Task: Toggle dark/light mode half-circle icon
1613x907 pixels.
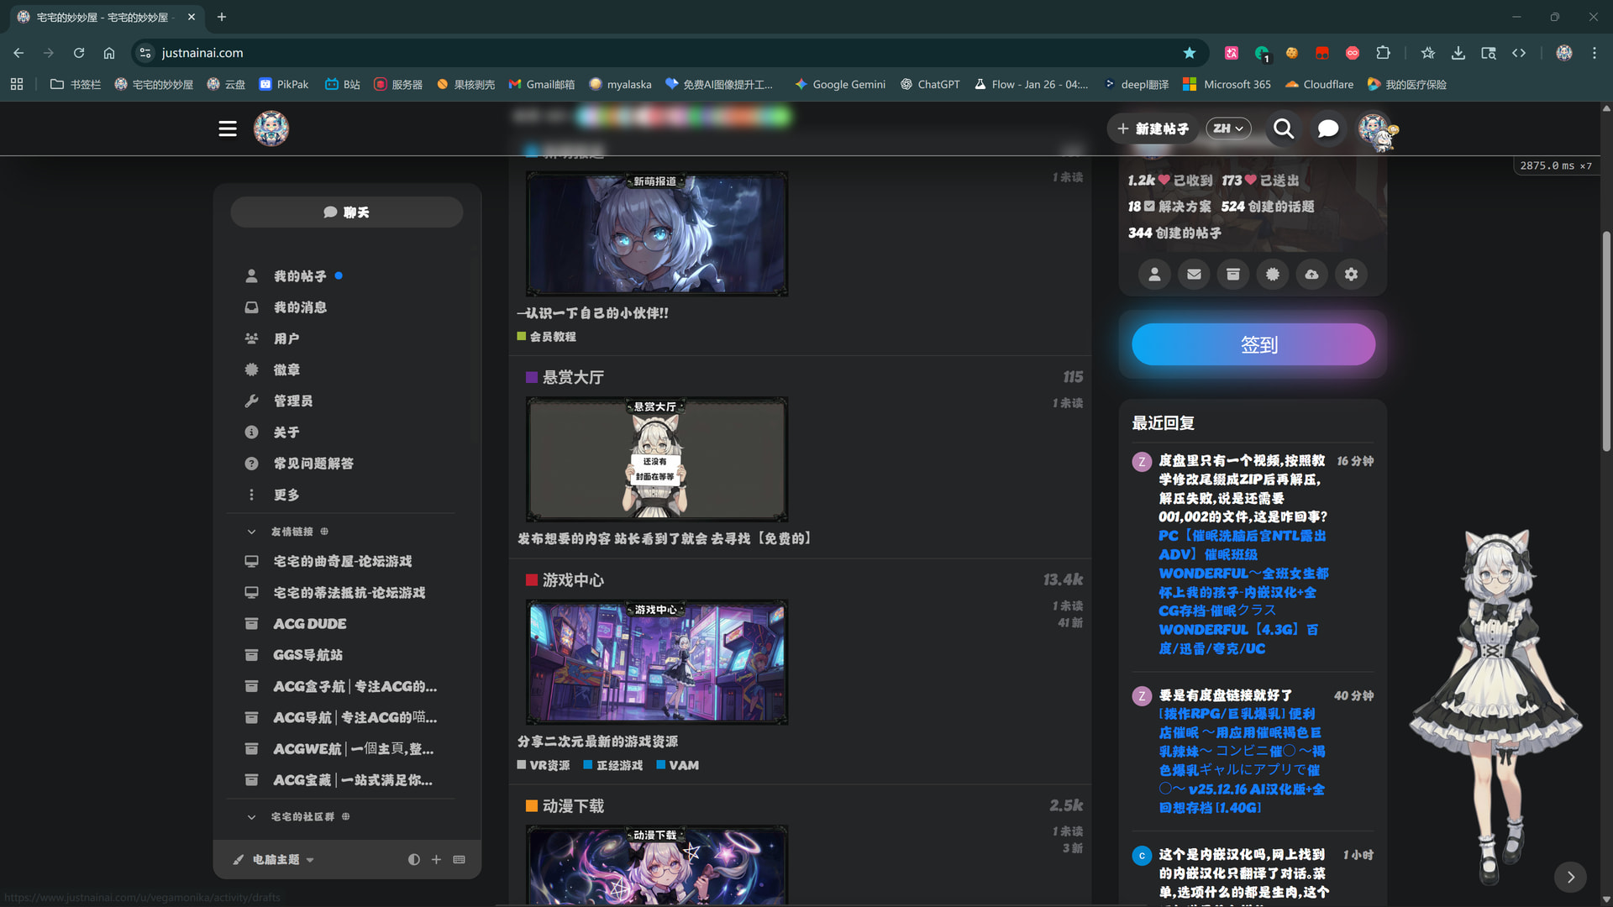Action: pyautogui.click(x=413, y=859)
